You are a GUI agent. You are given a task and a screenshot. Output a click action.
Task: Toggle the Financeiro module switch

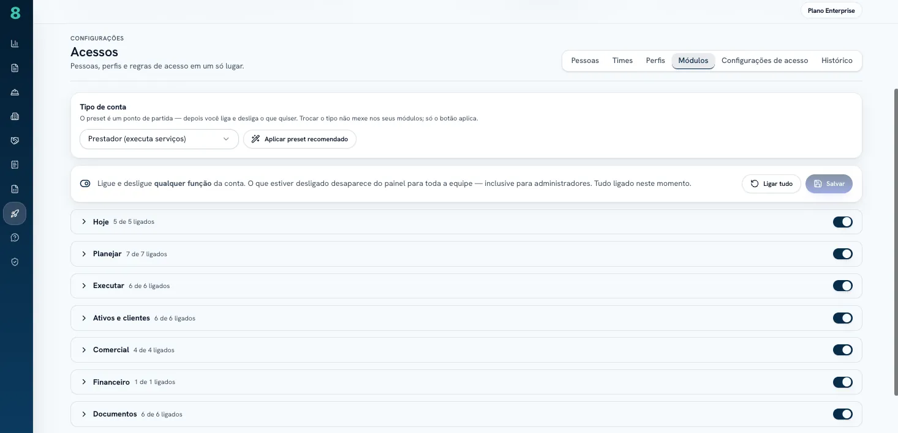point(842,382)
